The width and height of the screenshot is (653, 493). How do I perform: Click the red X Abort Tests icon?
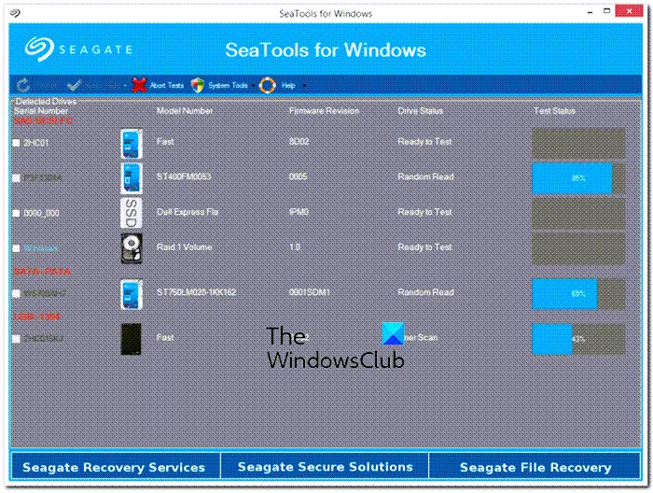(139, 85)
